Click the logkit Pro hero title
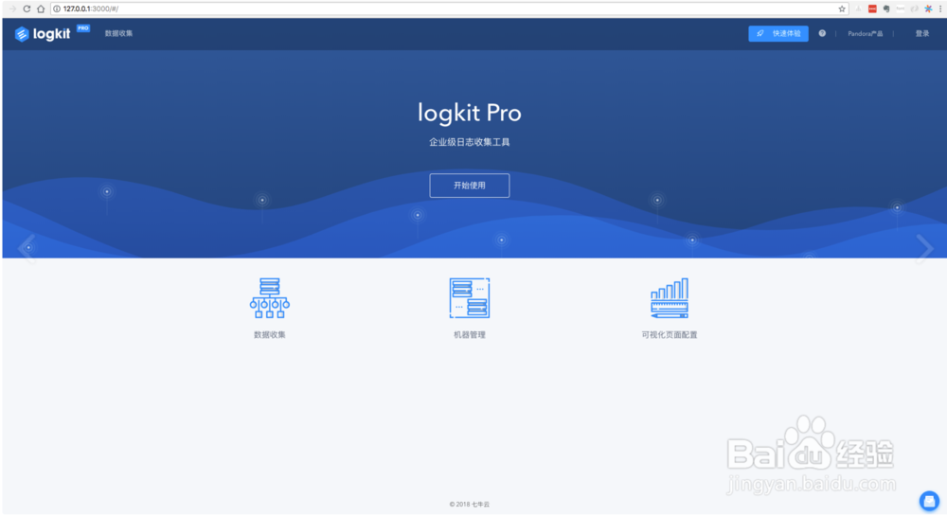Viewport: 947px width, 516px height. [x=470, y=113]
